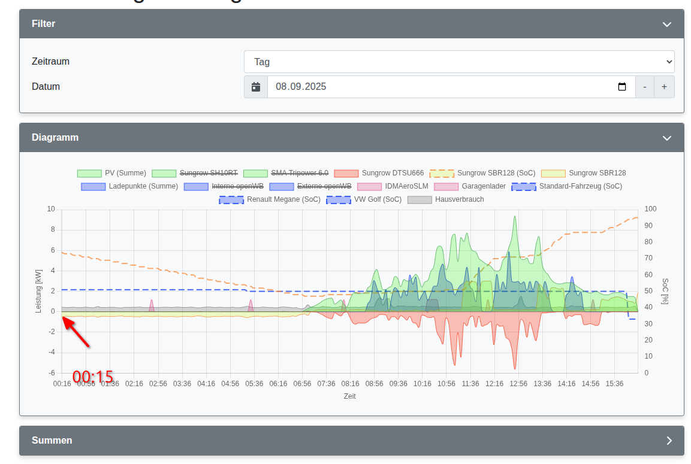Click the Leistung [kW] y-axis title
This screenshot has width=691, height=464.
38,292
